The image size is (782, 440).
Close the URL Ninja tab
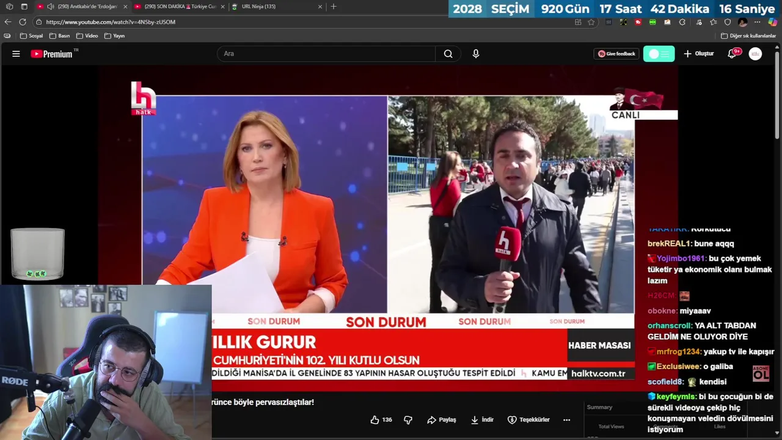tap(320, 7)
